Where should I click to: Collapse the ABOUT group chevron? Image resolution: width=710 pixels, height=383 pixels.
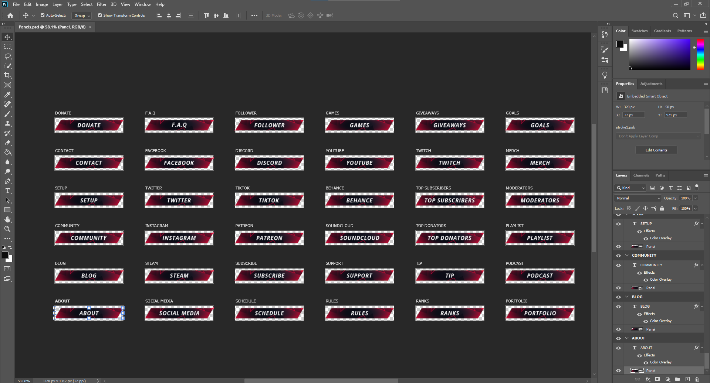click(627, 338)
